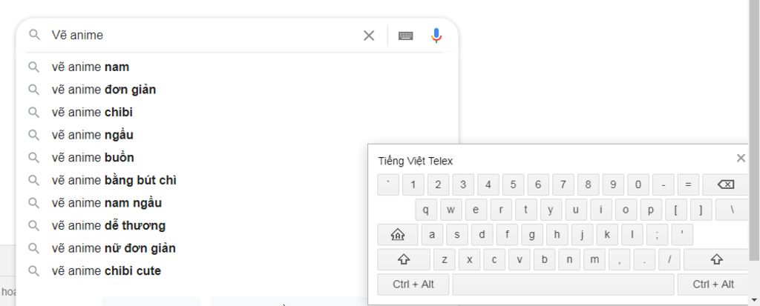
Task: Clear the search text with the X icon
Action: coord(369,36)
